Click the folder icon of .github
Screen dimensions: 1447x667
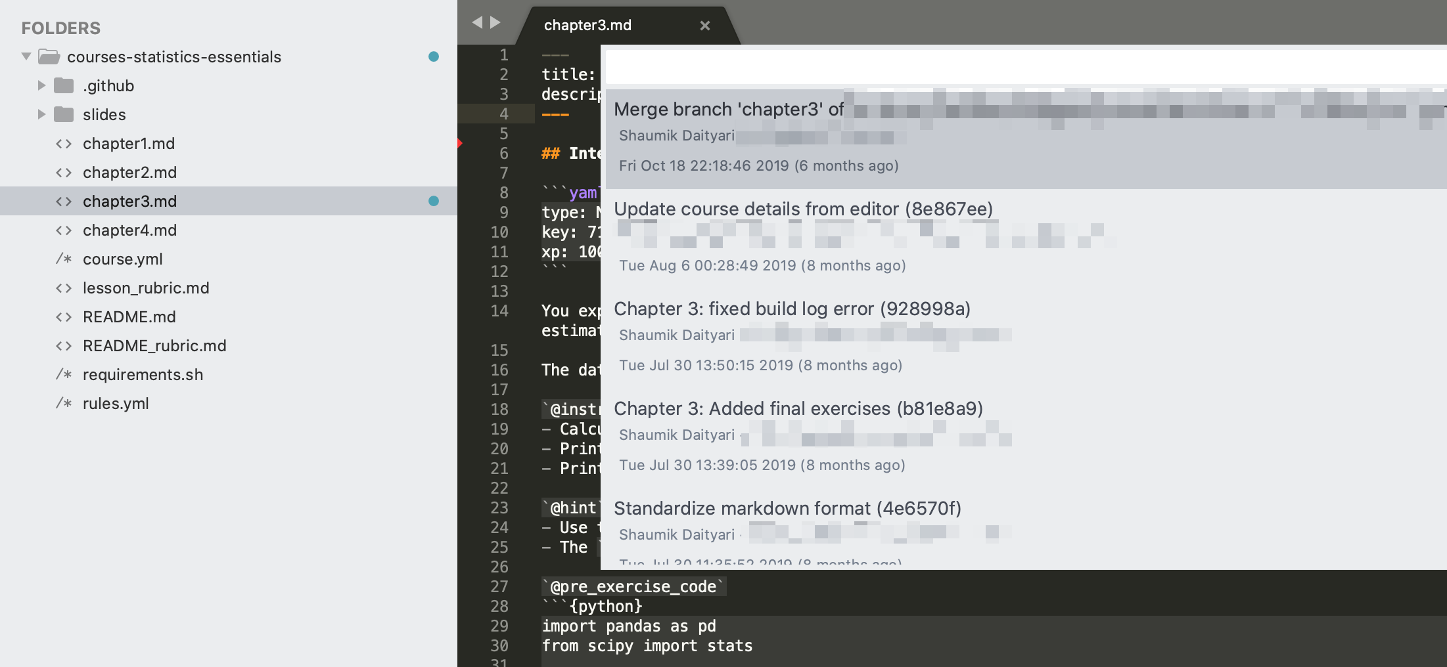tap(64, 85)
